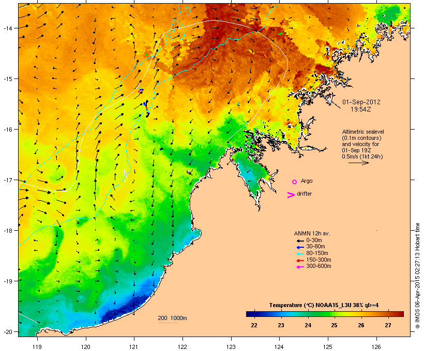The width and height of the screenshot is (424, 351).
Task: Click the cyan 200 1000m isobath legend line
Action: [168, 323]
